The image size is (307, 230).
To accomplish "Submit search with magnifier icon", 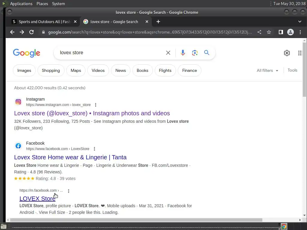I will point(207,53).
